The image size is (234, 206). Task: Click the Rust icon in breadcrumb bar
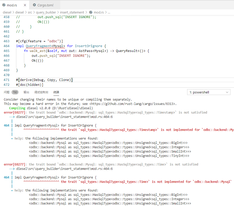[91, 12]
